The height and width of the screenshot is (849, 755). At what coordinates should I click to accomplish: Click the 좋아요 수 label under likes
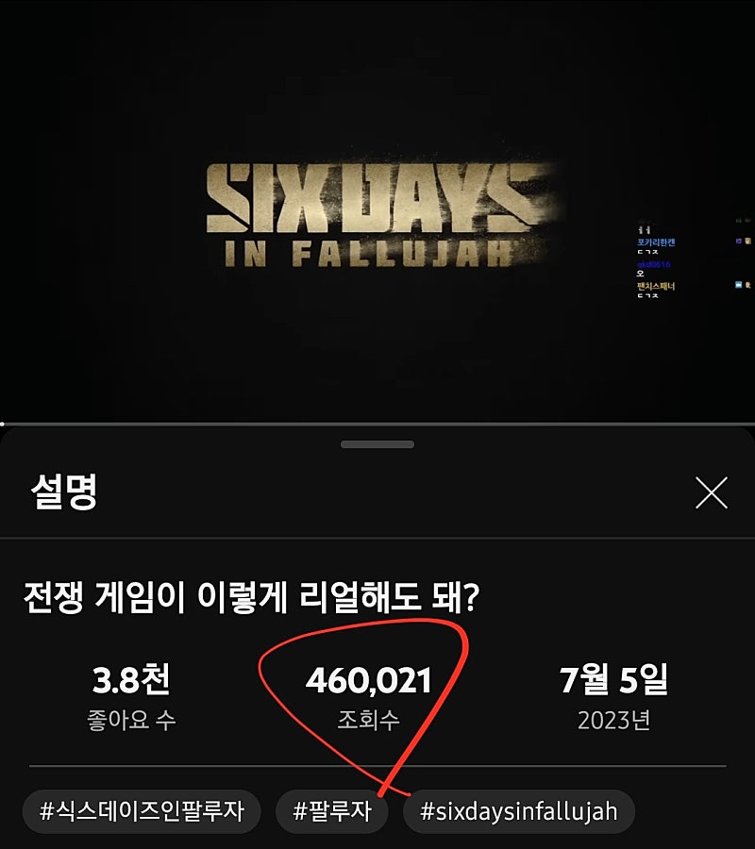[x=131, y=720]
